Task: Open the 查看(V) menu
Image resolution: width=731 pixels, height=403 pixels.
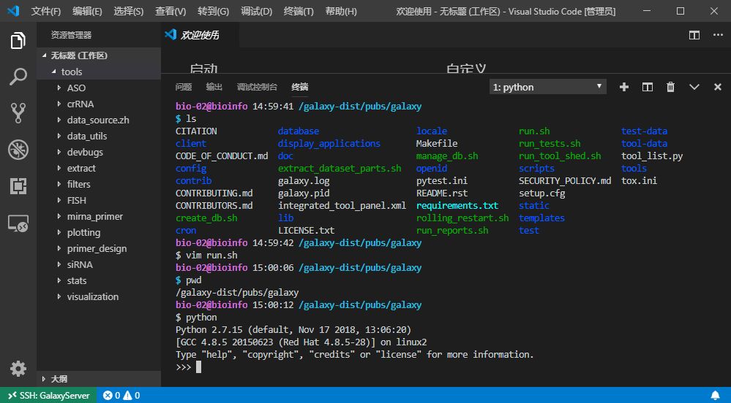Action: point(170,11)
